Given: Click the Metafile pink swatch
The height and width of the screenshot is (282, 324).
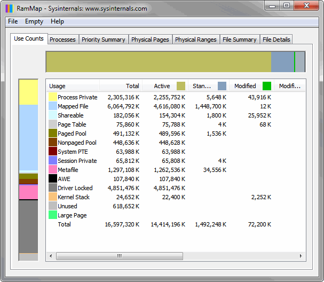Looking at the screenshot, I should (x=53, y=169).
